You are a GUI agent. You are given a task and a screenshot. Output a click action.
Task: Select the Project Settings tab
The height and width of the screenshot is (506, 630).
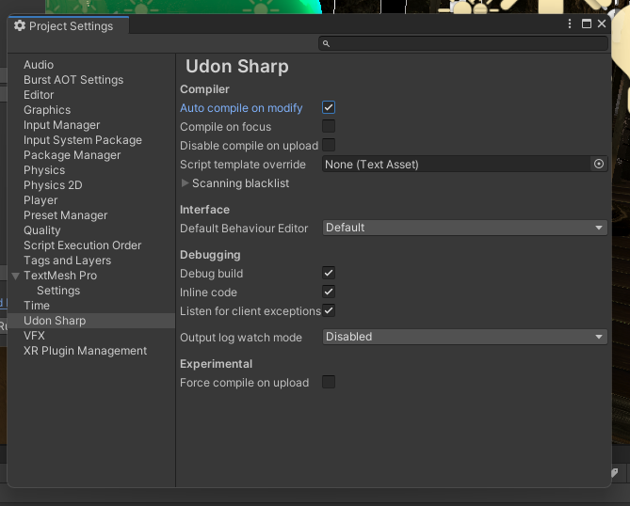pos(69,26)
